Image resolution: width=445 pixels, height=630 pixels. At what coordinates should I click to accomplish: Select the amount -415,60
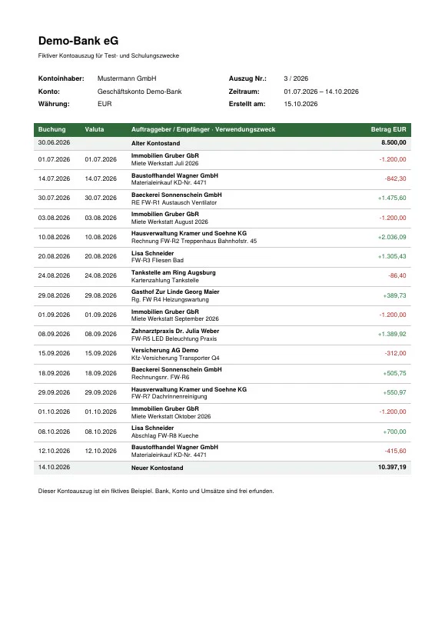[x=395, y=451]
